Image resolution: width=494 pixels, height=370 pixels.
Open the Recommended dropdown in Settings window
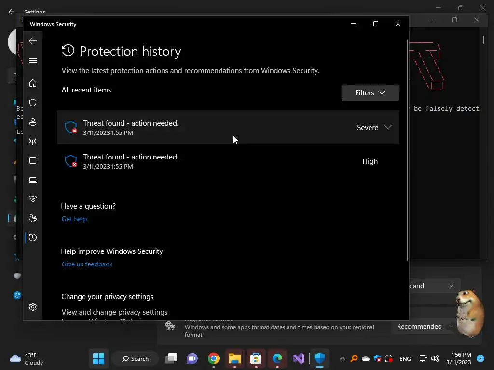coord(425,327)
